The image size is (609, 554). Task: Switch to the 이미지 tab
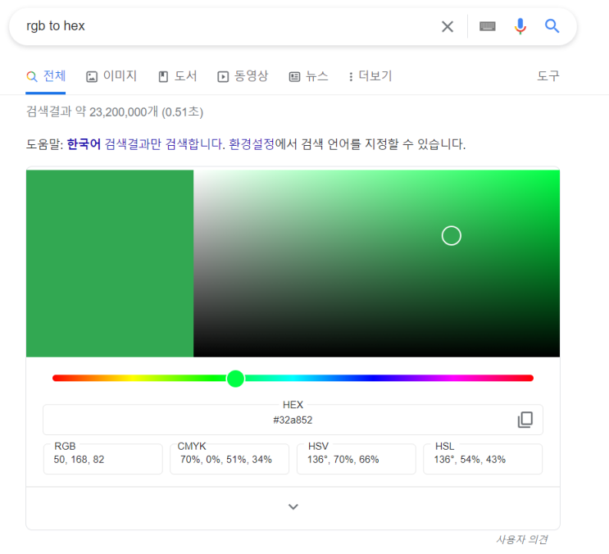(111, 76)
